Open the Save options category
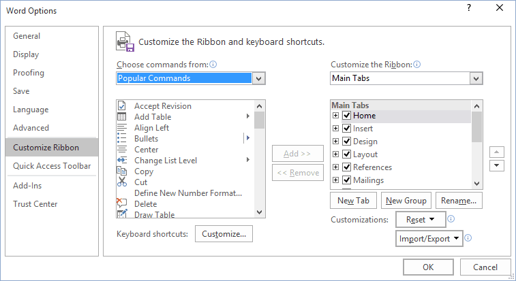The image size is (516, 281). coord(52,91)
